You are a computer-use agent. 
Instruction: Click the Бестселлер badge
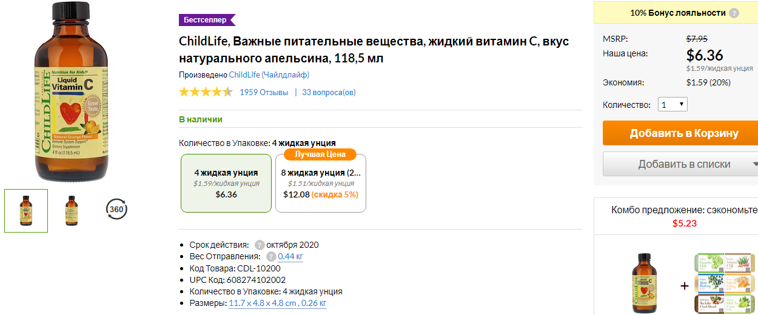click(207, 20)
